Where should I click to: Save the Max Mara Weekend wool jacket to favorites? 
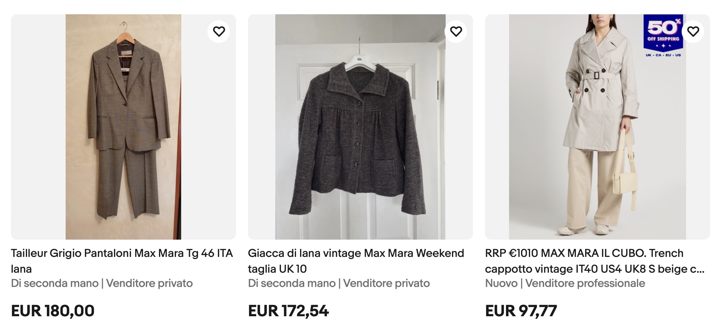(x=456, y=31)
